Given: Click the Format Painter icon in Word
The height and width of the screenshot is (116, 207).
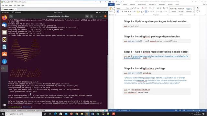Looking at the screenshot, I should click(114, 12).
